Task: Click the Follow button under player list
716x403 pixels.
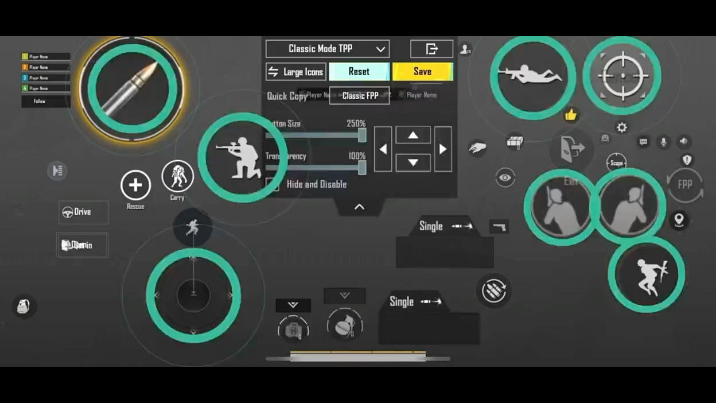Action: tap(46, 101)
